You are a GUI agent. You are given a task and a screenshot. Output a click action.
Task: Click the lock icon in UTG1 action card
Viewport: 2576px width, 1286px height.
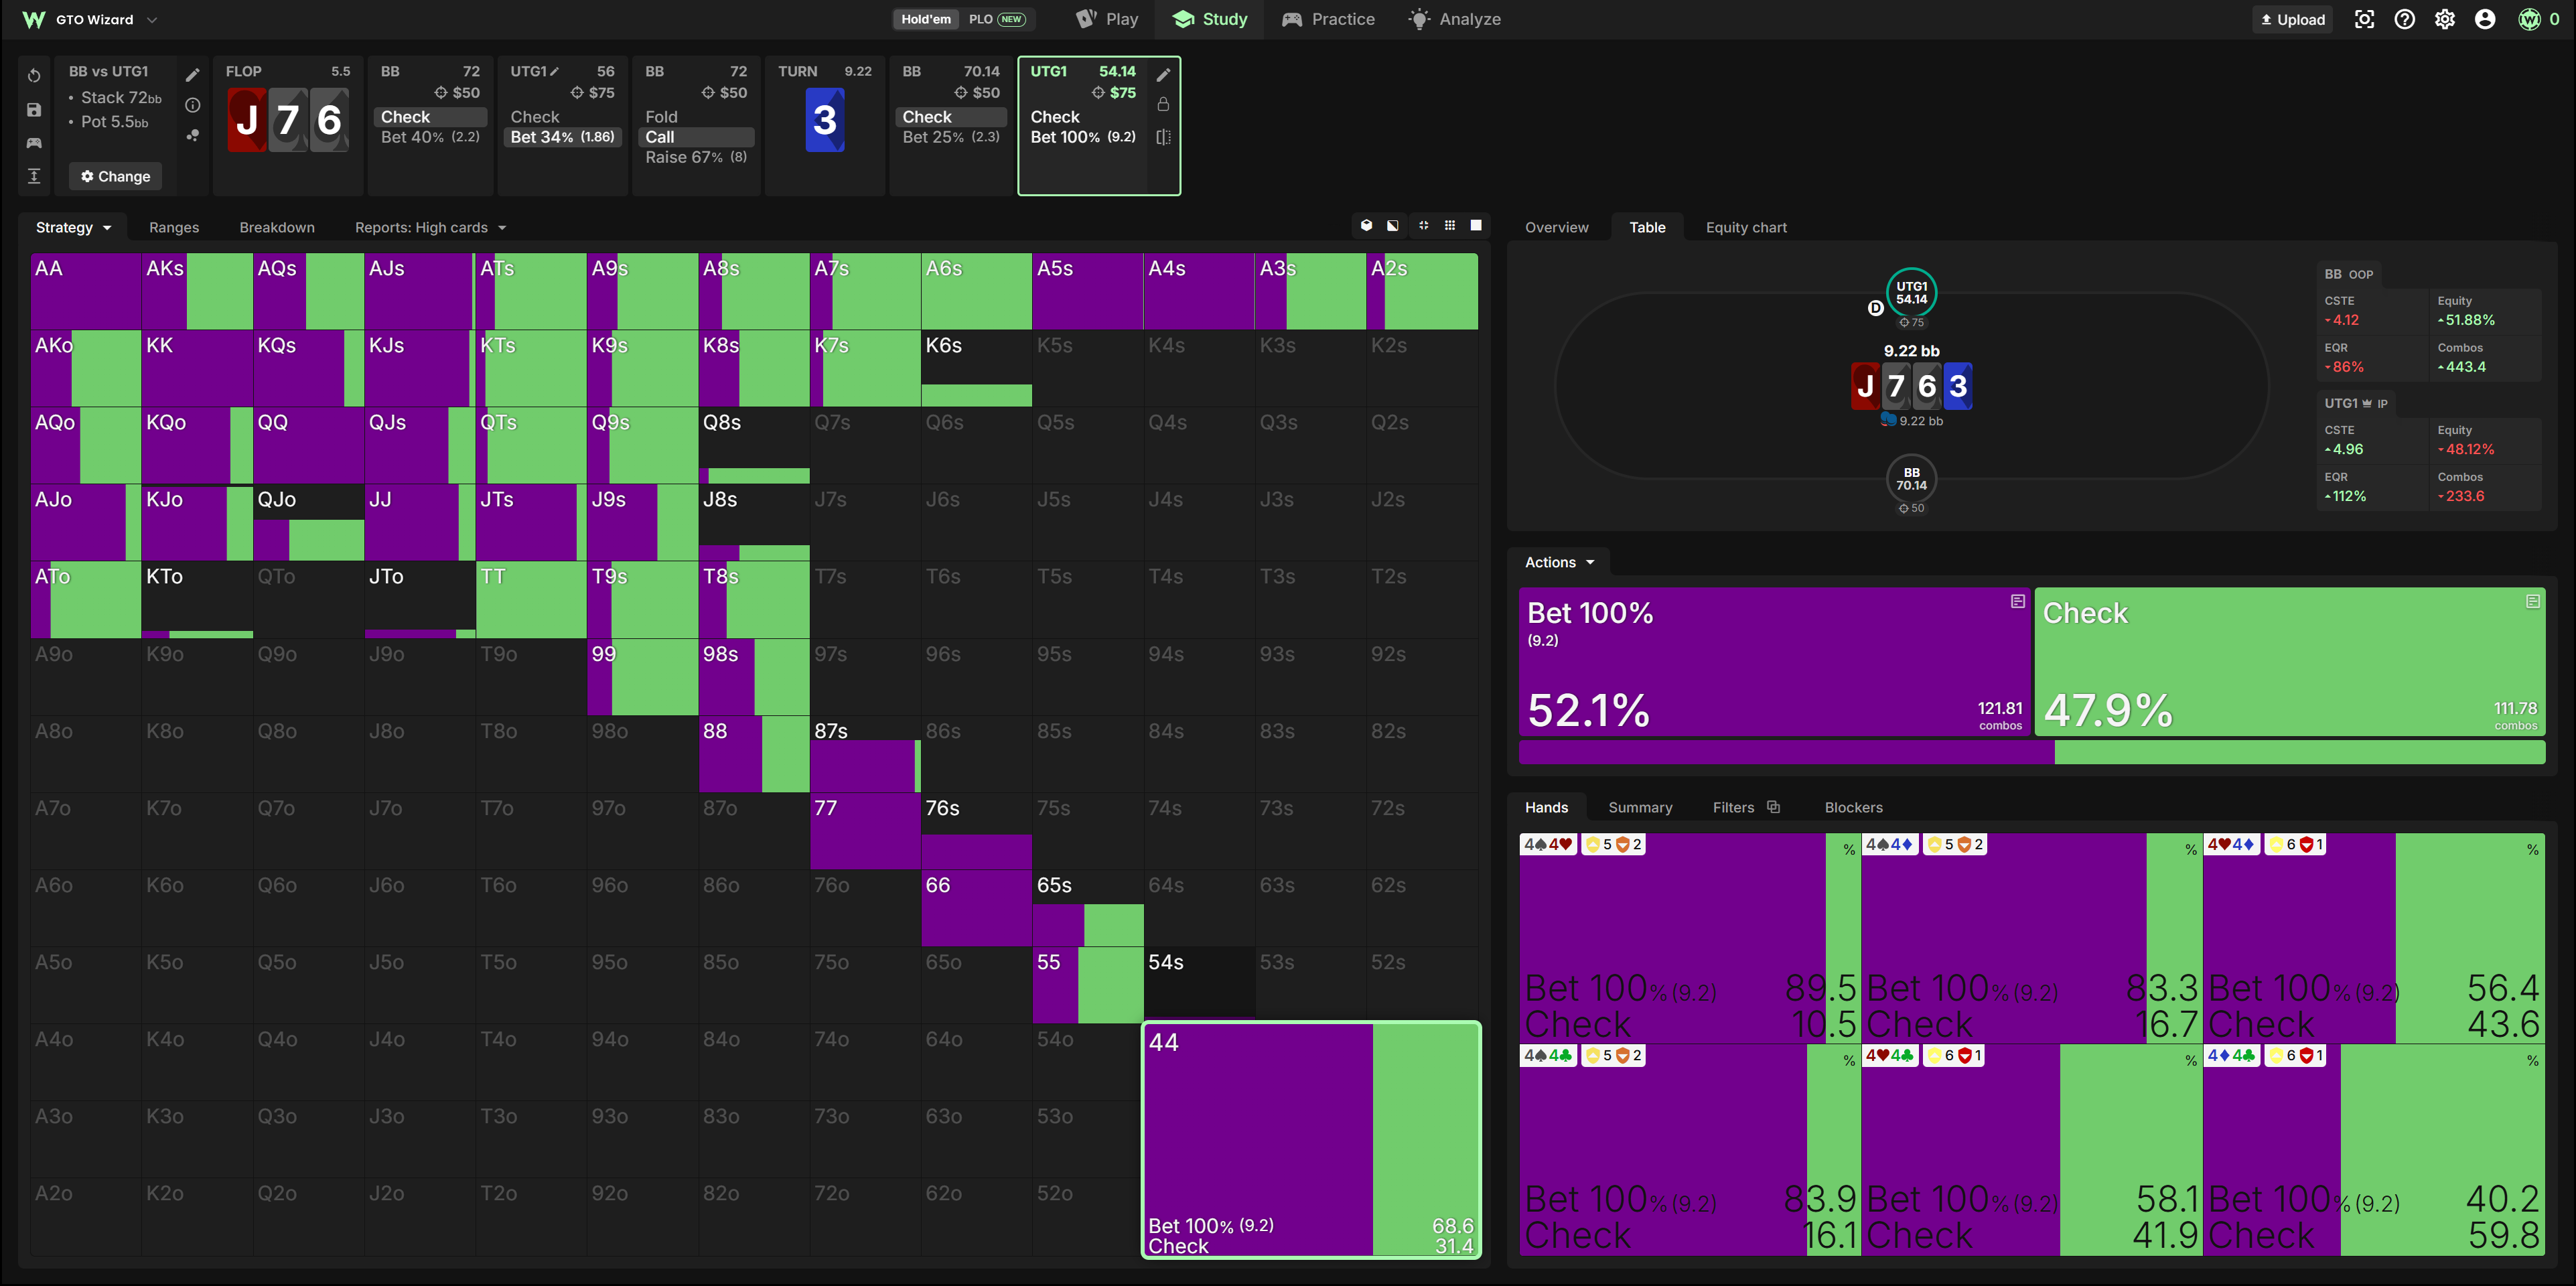[x=1163, y=104]
